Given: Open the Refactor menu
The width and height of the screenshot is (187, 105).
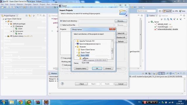Looking at the screenshot, I should (x=20, y=4).
